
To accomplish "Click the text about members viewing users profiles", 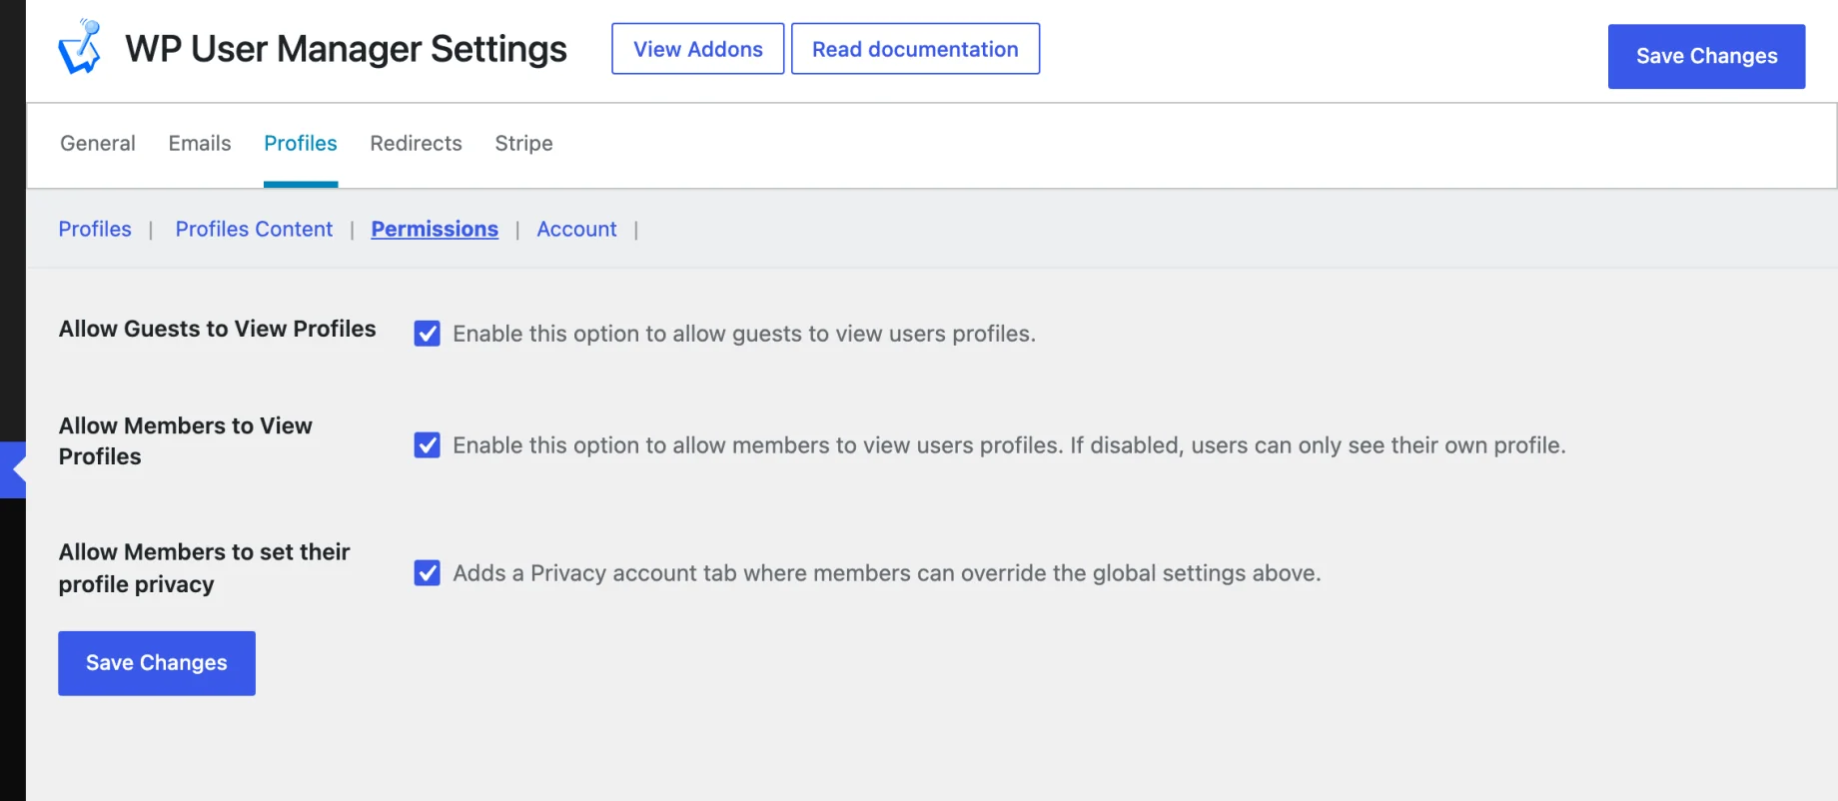I will click(x=1009, y=445).
